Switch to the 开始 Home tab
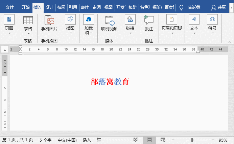Screen dimensions: 234x144 click(25, 7)
